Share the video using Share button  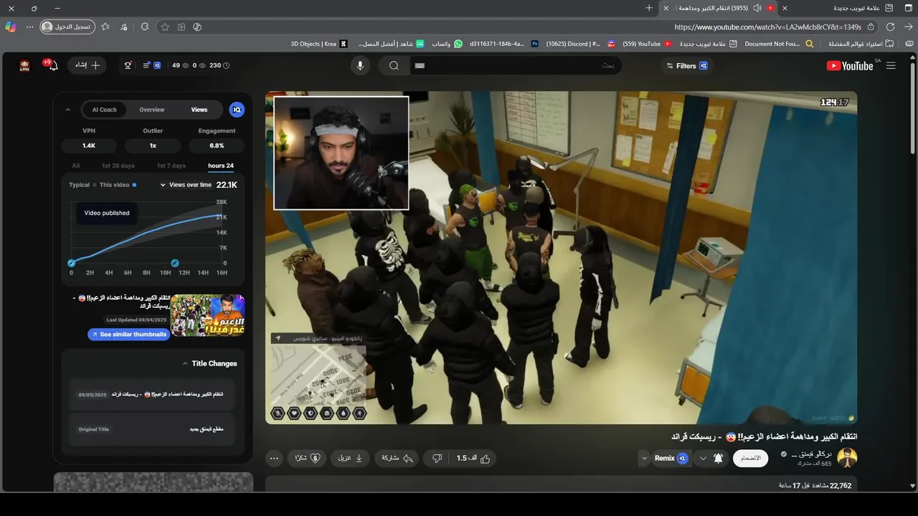click(397, 458)
